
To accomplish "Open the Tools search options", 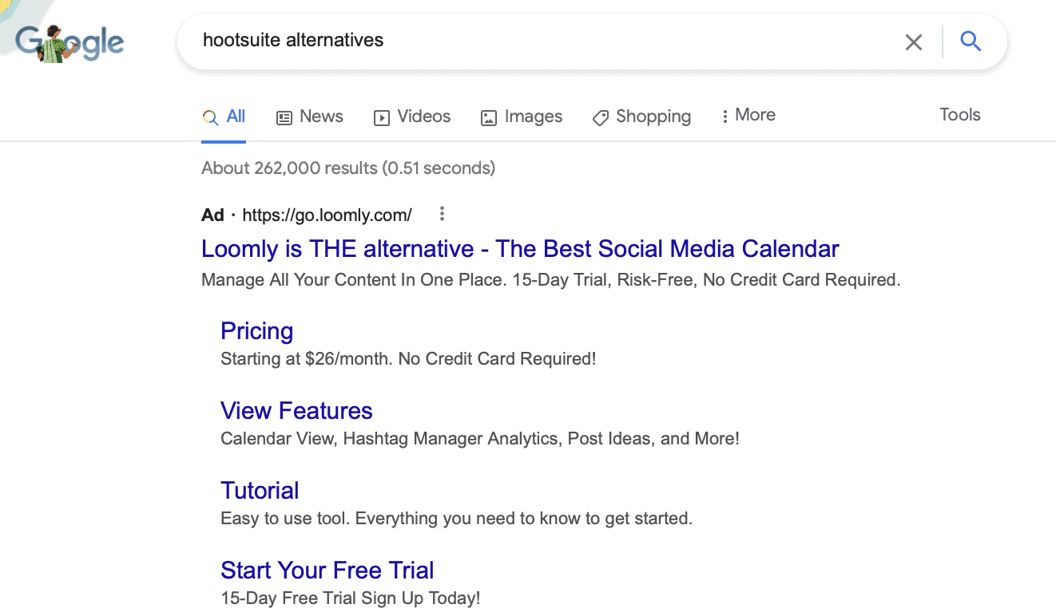I will pyautogui.click(x=960, y=115).
